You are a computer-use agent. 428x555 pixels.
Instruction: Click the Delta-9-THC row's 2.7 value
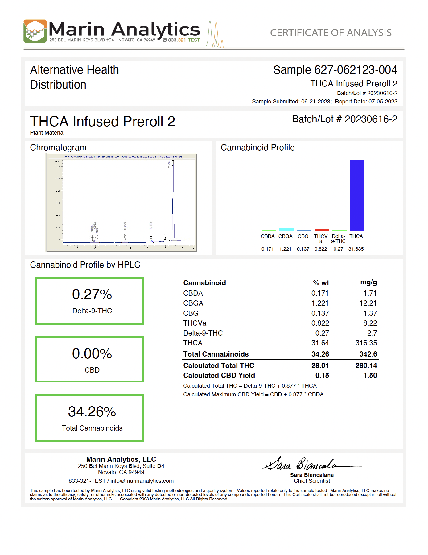(x=372, y=333)
